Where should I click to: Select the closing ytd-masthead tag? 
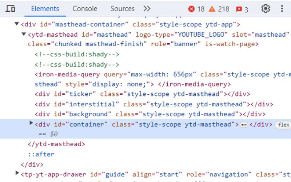click(x=56, y=144)
